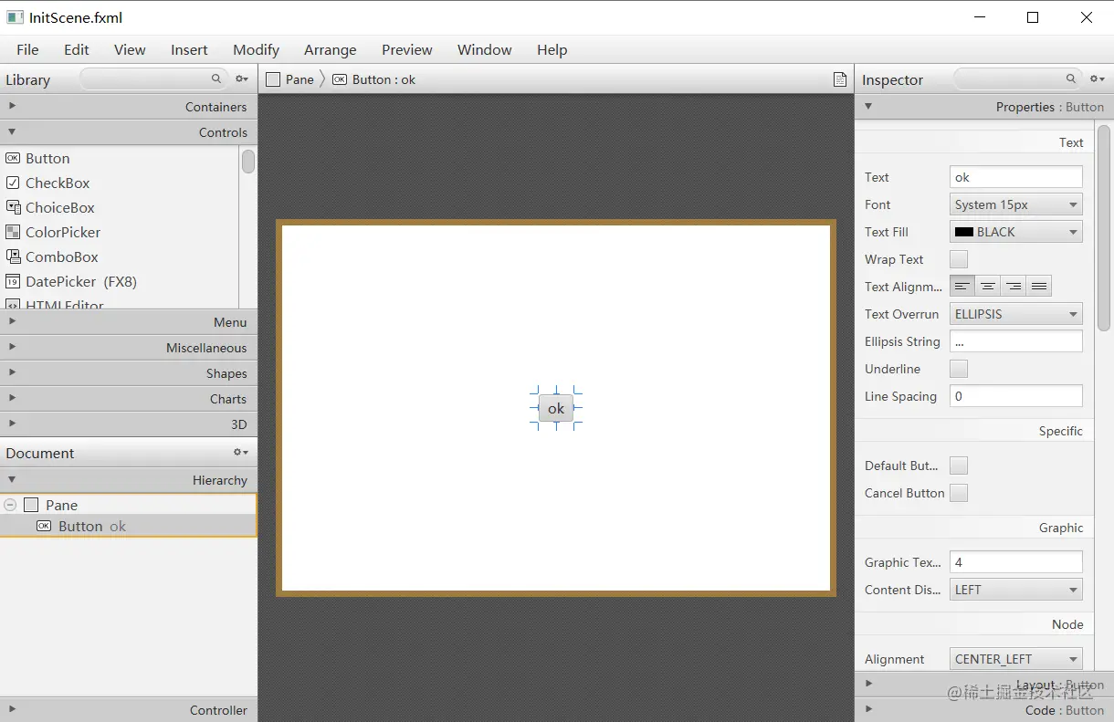1114x722 pixels.
Task: Open the Text Overrun dropdown
Action: (1015, 313)
